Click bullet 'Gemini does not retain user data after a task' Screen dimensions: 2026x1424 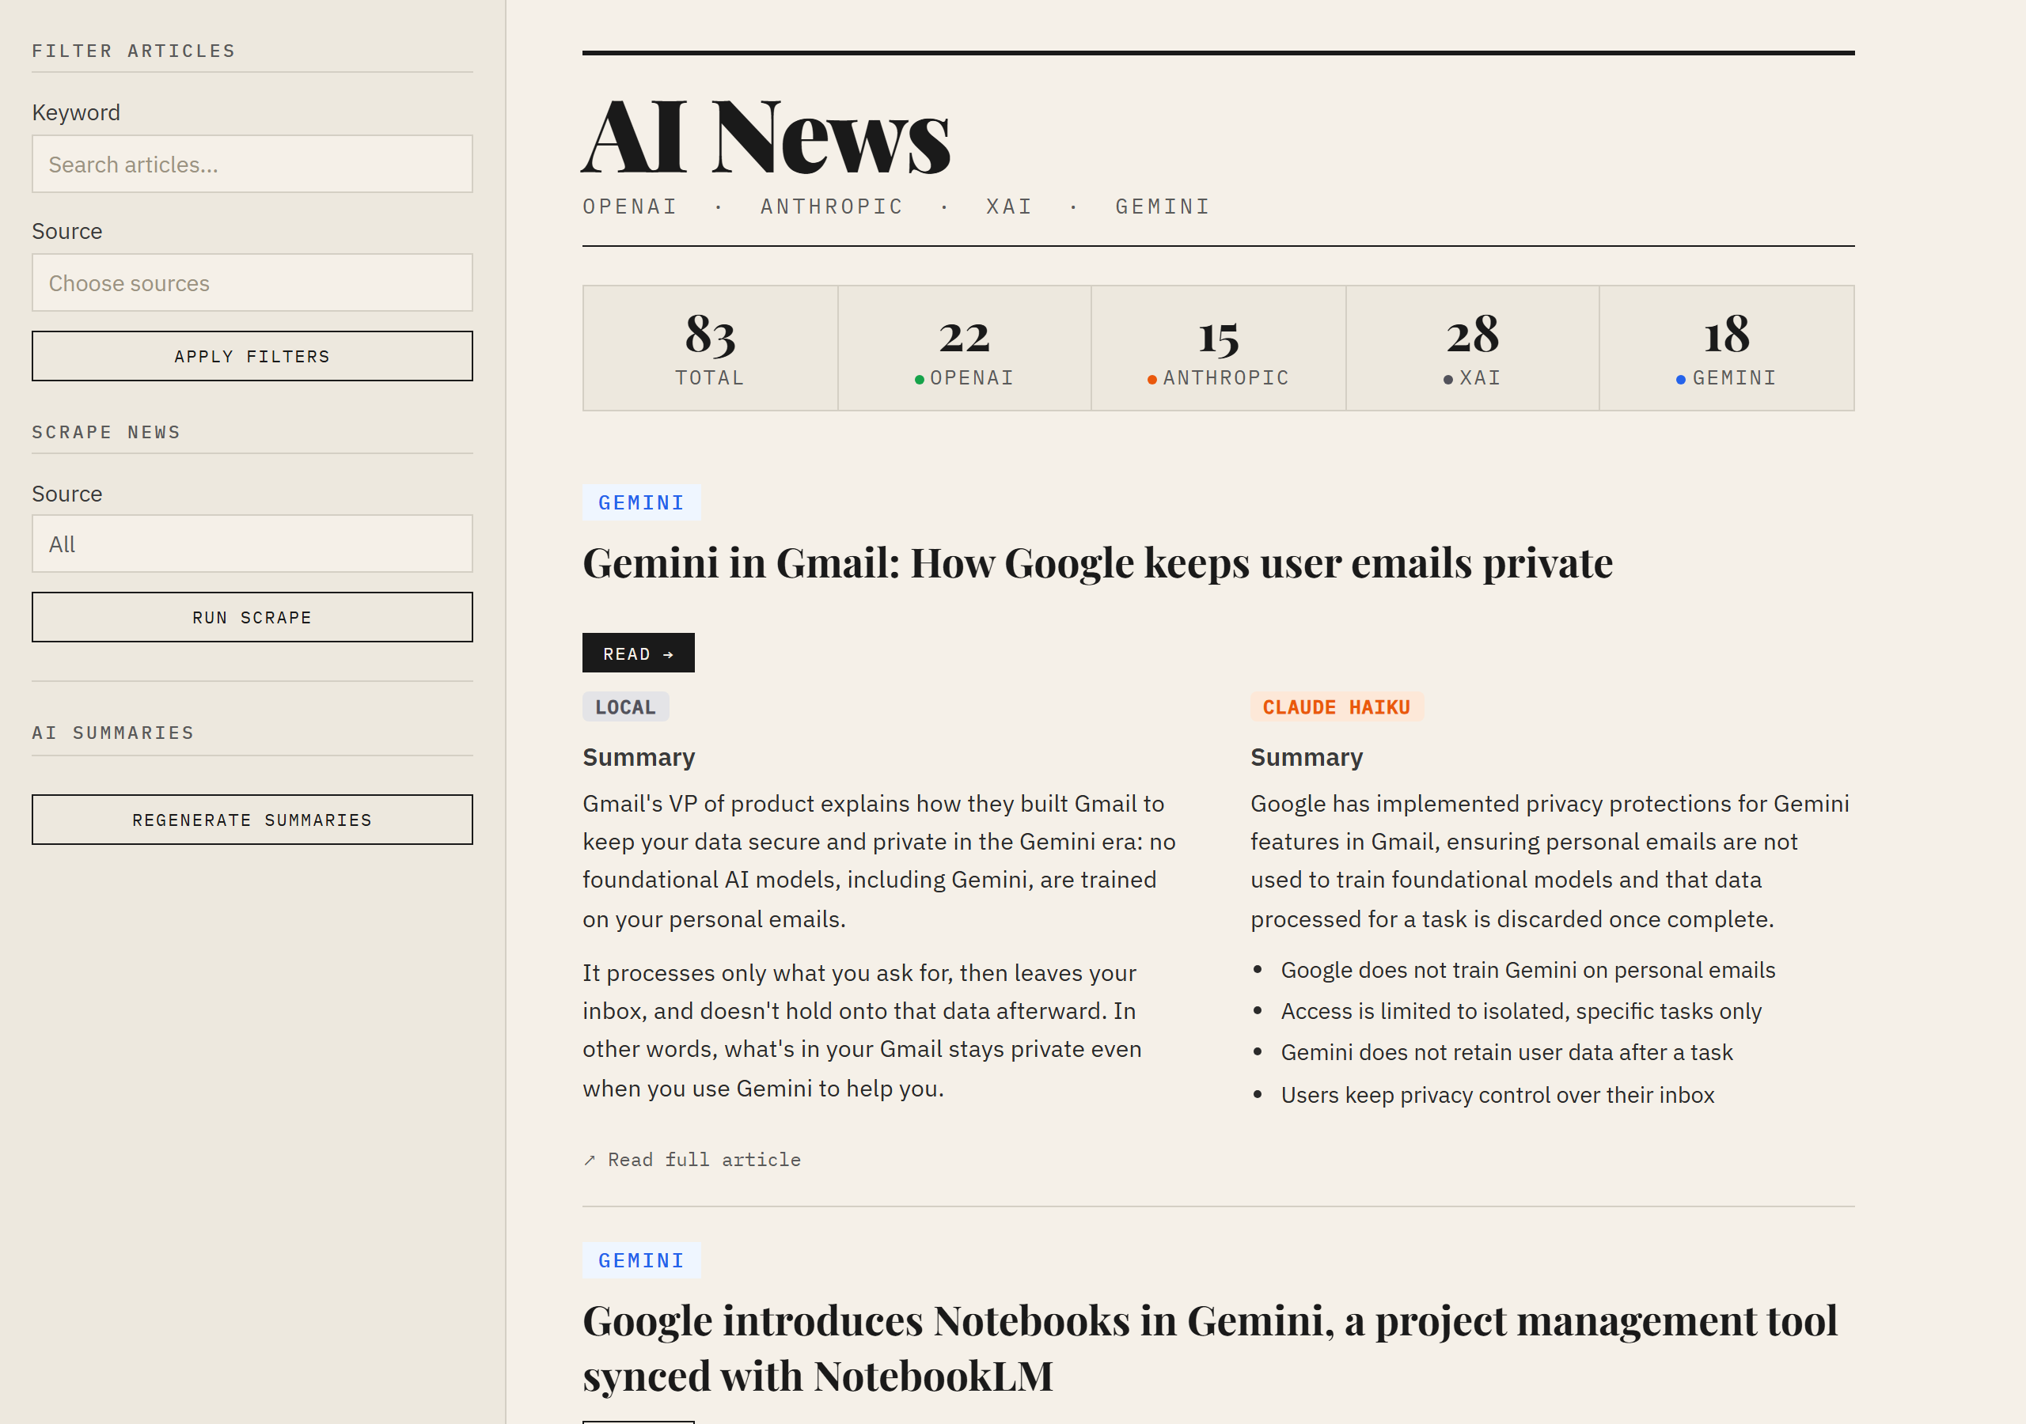point(1506,1052)
